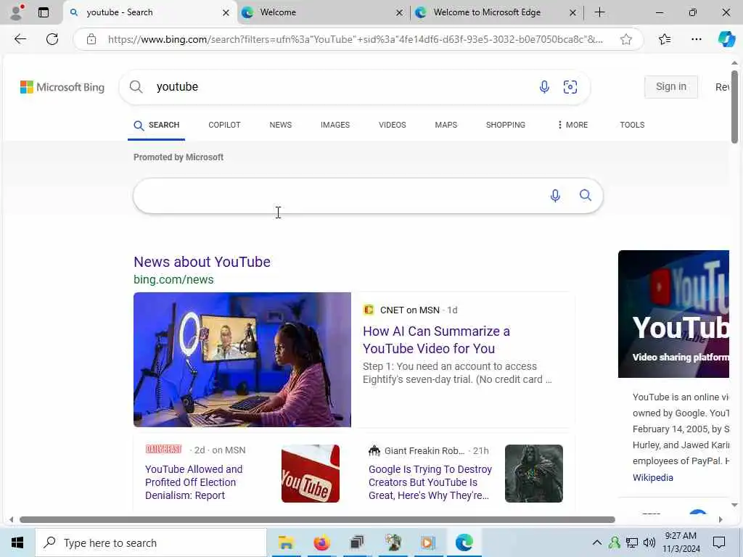Switch to the COPILOT tab

tap(224, 125)
